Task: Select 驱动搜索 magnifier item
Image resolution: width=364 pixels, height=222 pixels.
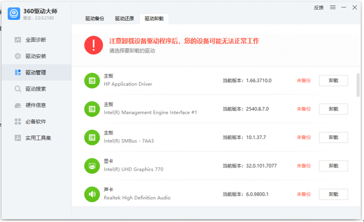Action: (30, 89)
